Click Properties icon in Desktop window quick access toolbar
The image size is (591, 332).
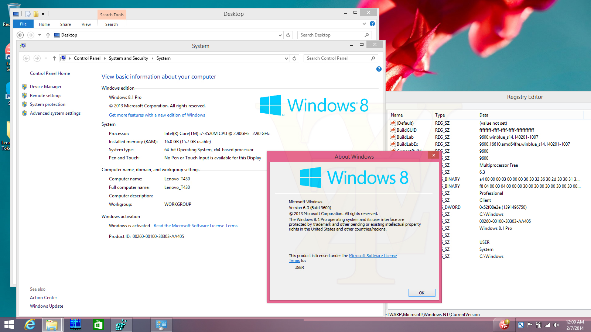pos(28,14)
